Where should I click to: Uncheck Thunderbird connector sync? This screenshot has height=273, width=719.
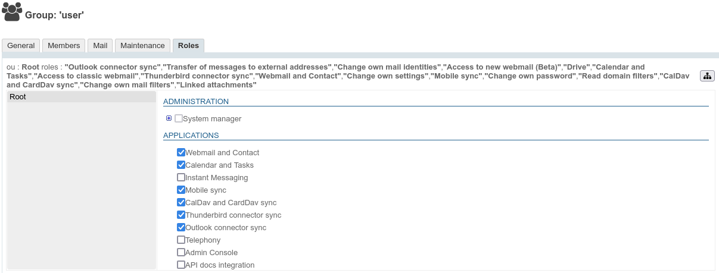181,215
